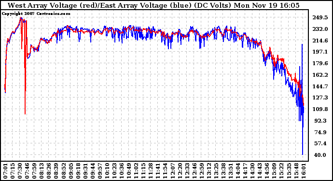Screen dimensions: 333x181
Task: Click the 07:15 time label
Action: point(13,171)
